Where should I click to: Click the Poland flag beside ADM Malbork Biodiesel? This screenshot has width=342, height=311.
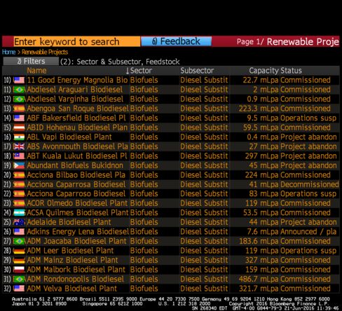click(19, 270)
